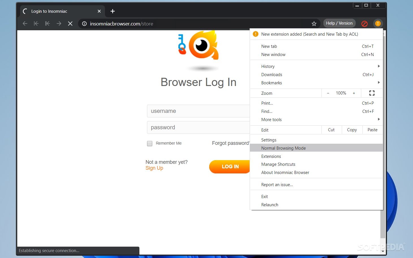Expand the History submenu
This screenshot has width=413, height=258.
point(316,66)
